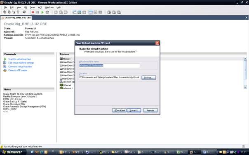Click the Full Screen toolbar icon

click(x=79, y=12)
